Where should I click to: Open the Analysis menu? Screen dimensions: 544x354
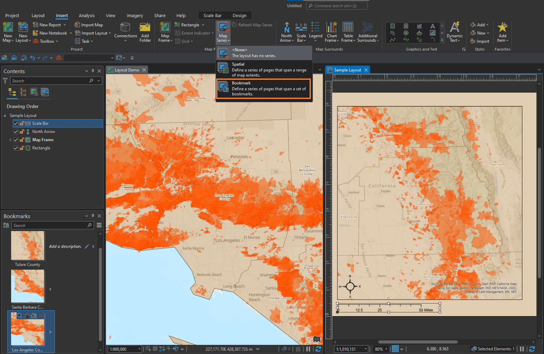87,15
